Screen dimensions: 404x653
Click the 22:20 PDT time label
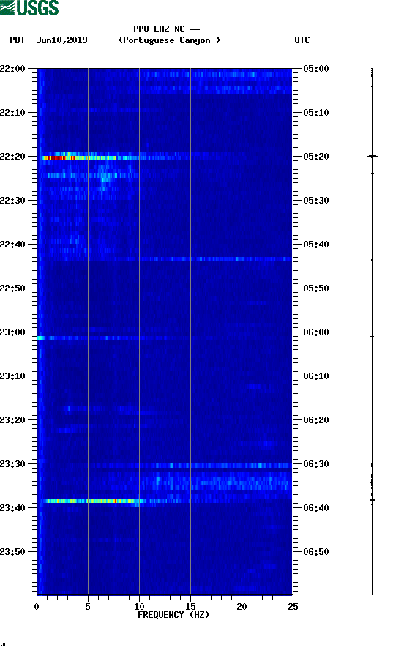(x=12, y=157)
